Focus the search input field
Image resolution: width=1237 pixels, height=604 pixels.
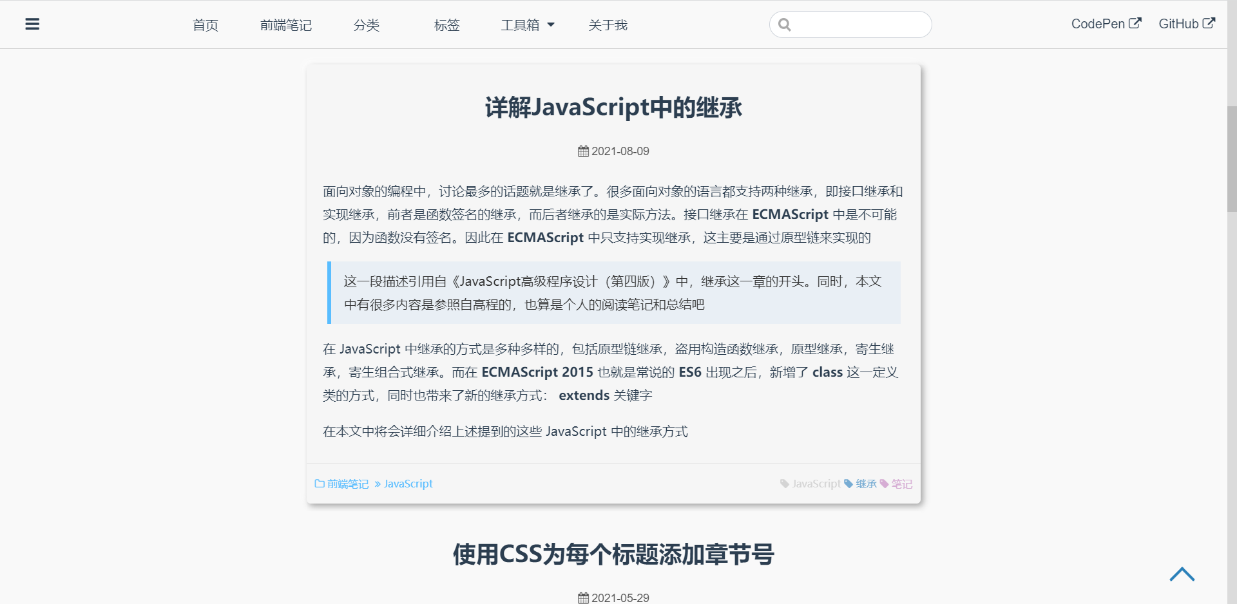coord(850,24)
